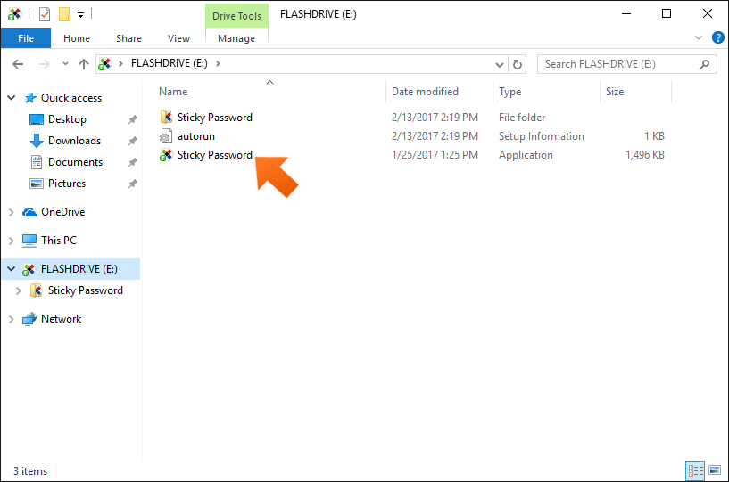The width and height of the screenshot is (729, 482).
Task: Expand the Network tree node
Action: tap(12, 319)
